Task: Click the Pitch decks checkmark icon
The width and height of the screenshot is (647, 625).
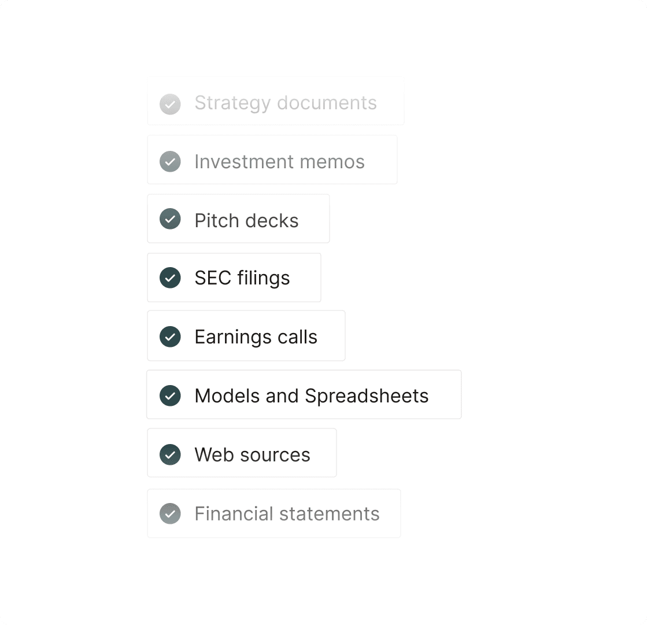Action: tap(170, 219)
